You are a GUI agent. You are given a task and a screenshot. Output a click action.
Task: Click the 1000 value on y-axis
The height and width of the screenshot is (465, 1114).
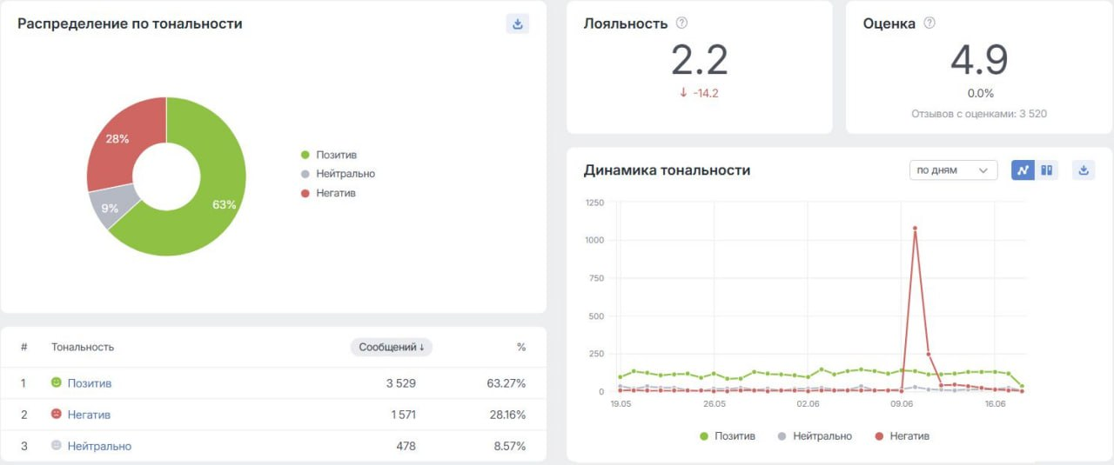coord(594,240)
